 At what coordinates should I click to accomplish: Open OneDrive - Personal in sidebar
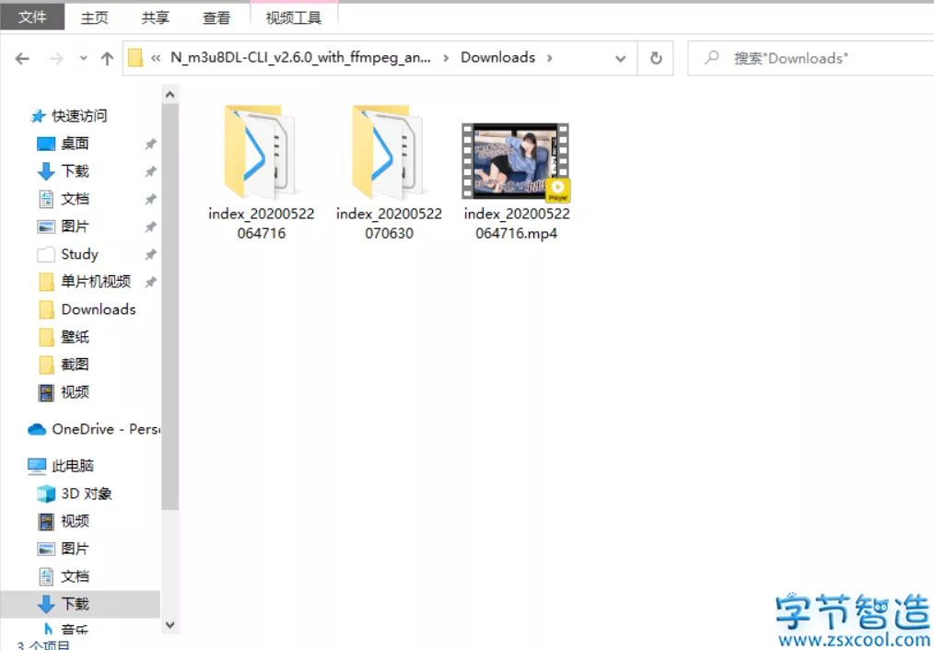105,429
